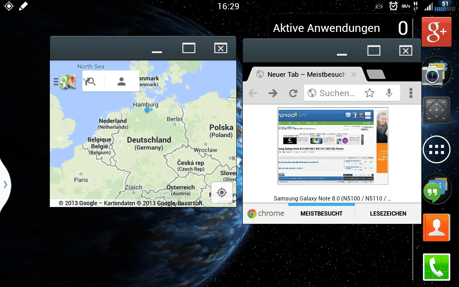
Task: Open the green Phone dialer app
Action: [436, 267]
